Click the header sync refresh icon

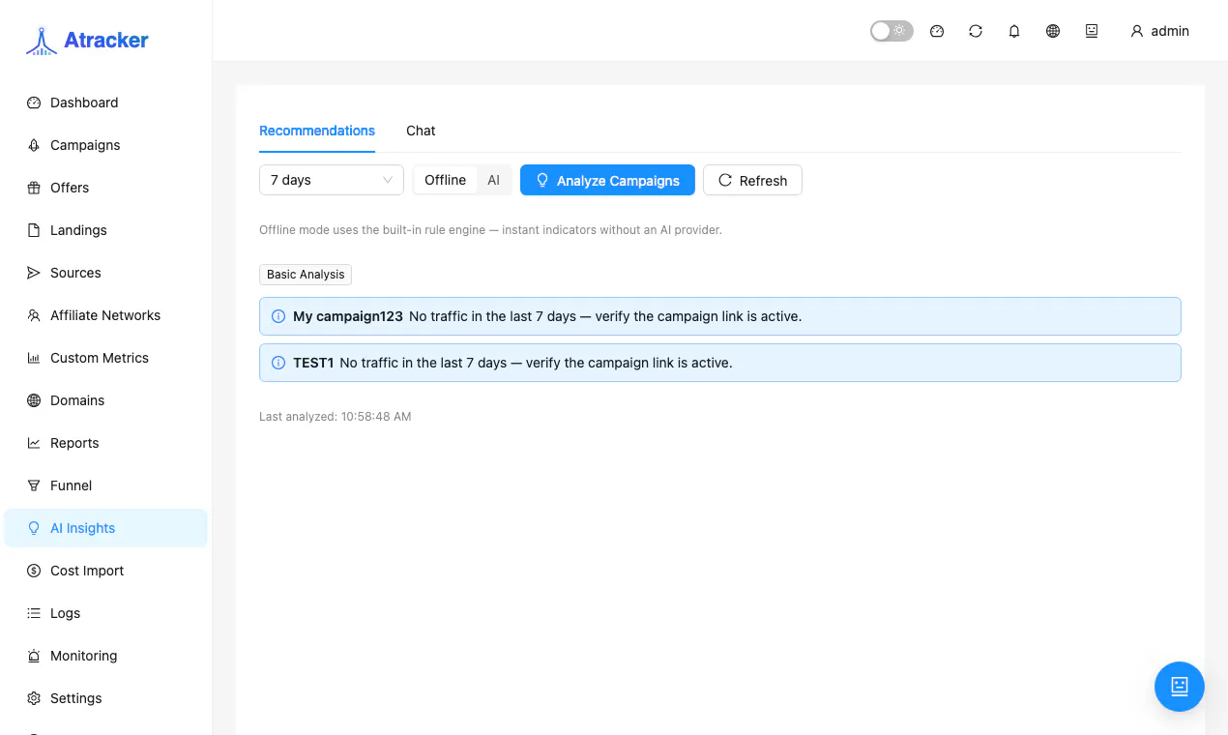(976, 31)
